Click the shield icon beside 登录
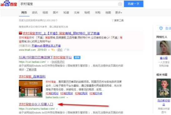 coord(161,28)
